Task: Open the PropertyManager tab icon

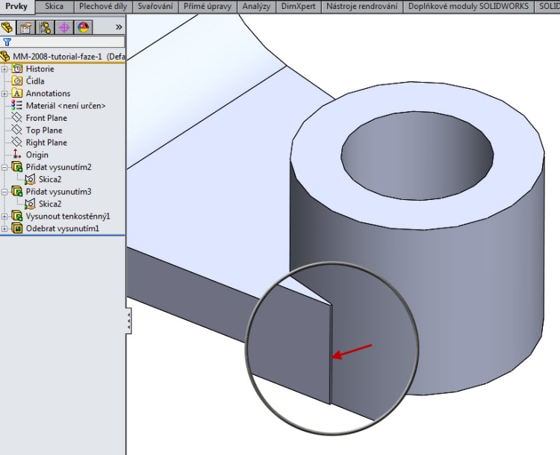Action: tap(25, 27)
